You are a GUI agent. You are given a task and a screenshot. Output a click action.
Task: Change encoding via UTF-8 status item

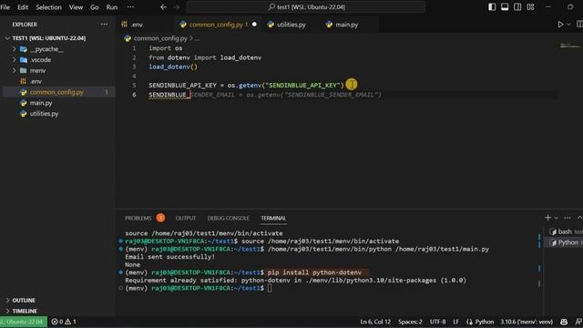click(437, 322)
